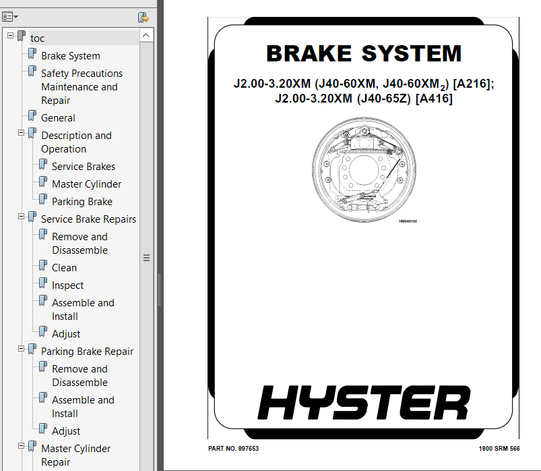Click the bookmark icon beside Parking Brake
This screenshot has width=541, height=471.
pos(43,199)
